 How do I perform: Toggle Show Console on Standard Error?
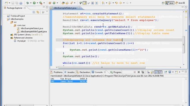[x=160, y=72]
